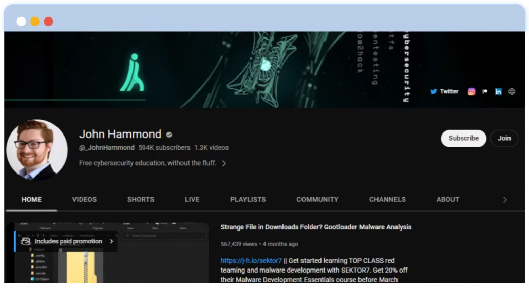The image size is (529, 288).
Task: Open the CHANNELS tab
Action: coord(387,199)
